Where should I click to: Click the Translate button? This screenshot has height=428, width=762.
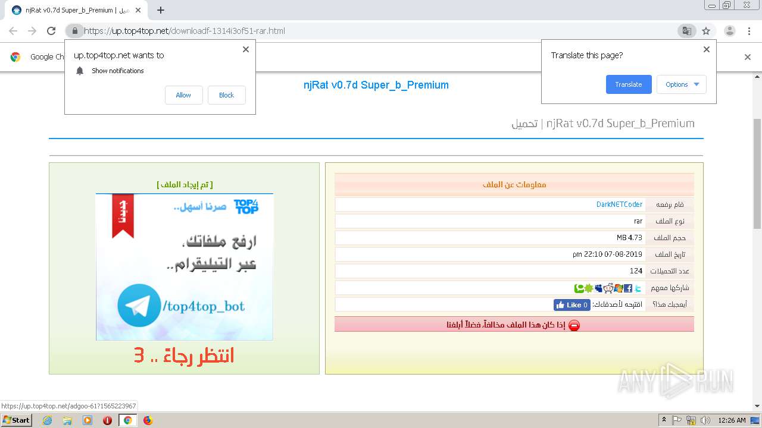(629, 84)
